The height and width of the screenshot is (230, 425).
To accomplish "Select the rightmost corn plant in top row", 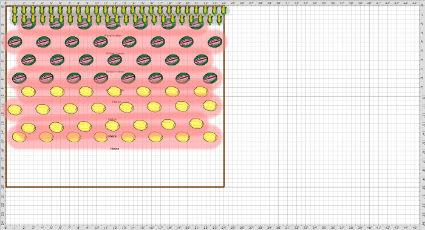I will pos(223,10).
